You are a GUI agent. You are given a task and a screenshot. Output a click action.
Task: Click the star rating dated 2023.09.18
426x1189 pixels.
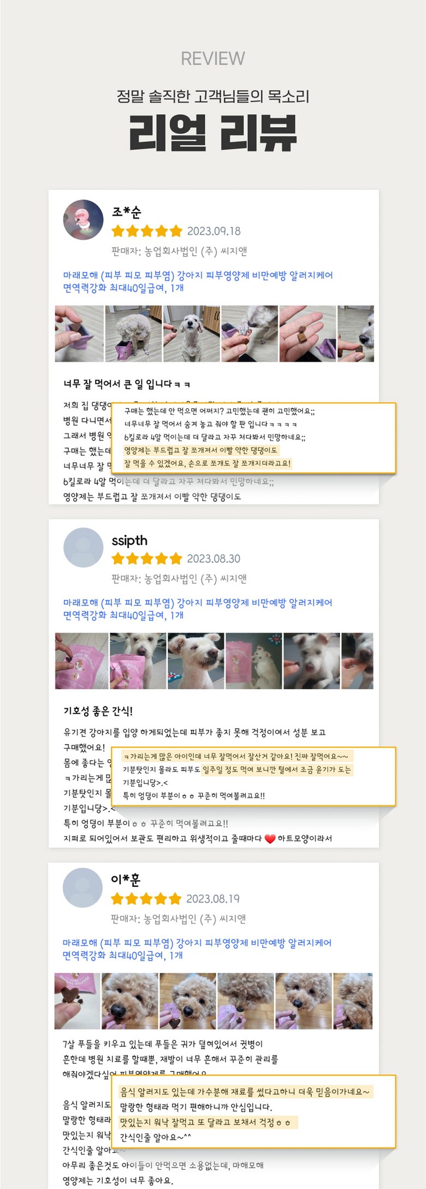coord(146,231)
